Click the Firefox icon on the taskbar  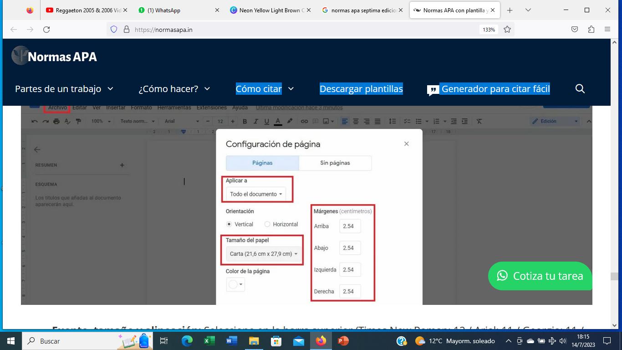click(x=321, y=341)
